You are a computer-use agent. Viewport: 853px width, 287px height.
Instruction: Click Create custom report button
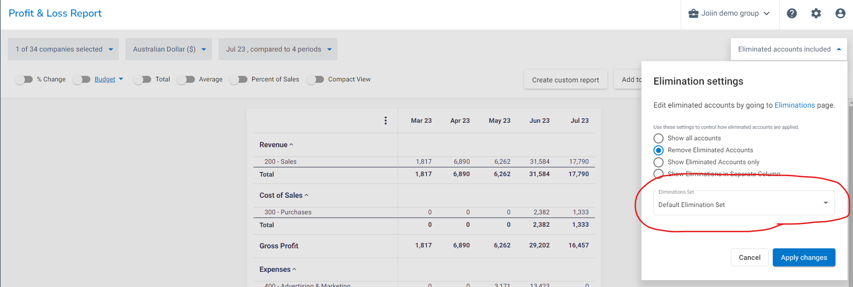pos(565,80)
